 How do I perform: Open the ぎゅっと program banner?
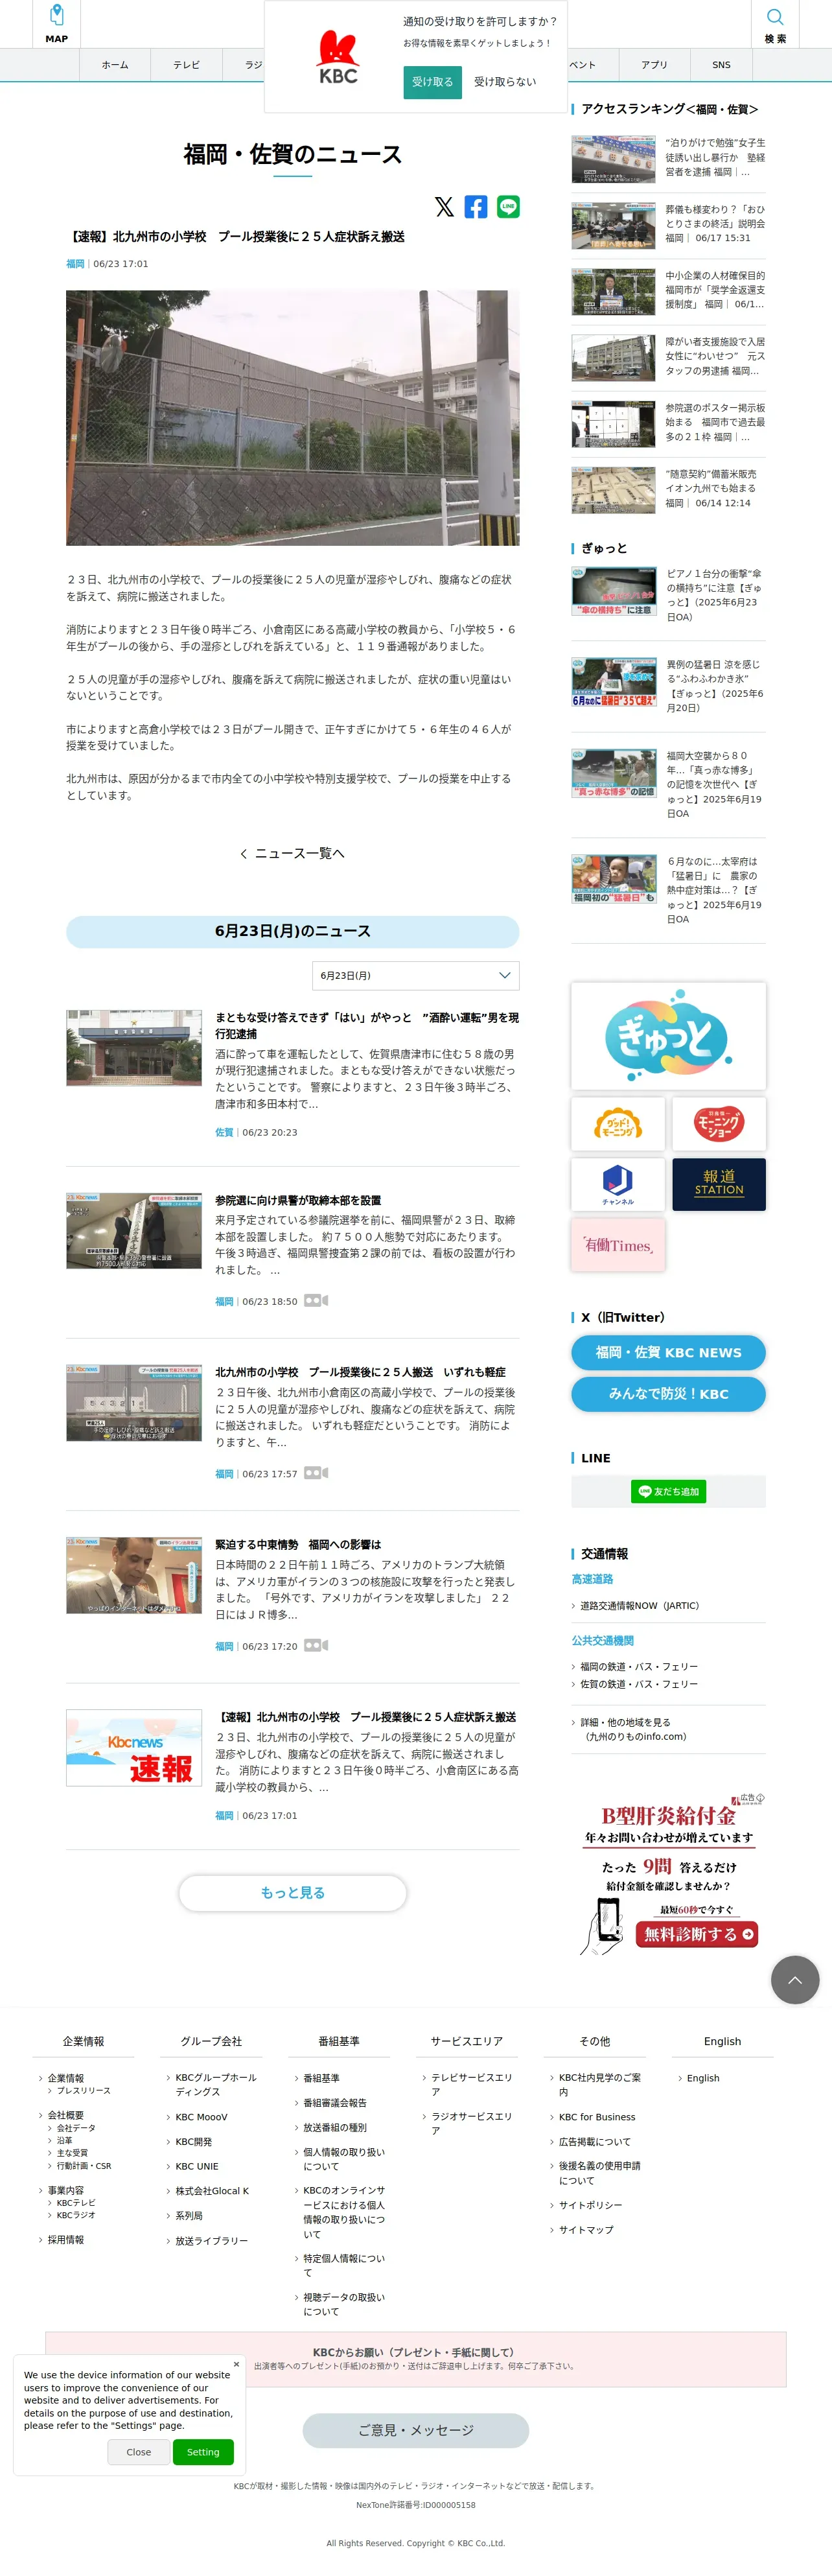(x=668, y=1036)
